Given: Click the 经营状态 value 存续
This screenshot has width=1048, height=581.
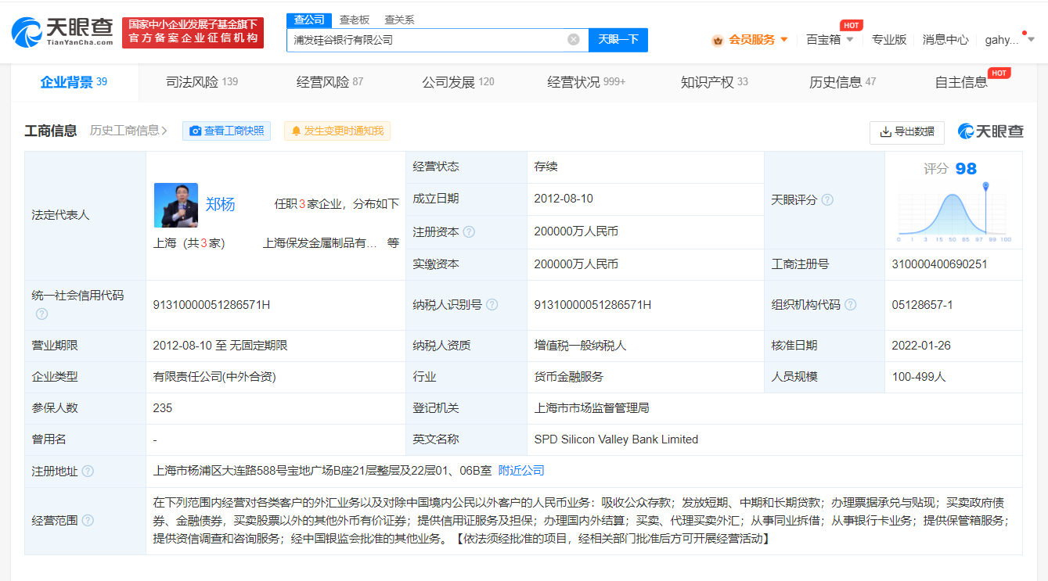Looking at the screenshot, I should pos(546,167).
